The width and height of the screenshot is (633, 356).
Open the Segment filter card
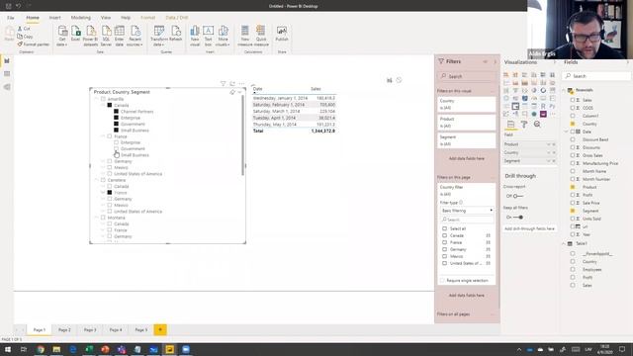(x=466, y=140)
